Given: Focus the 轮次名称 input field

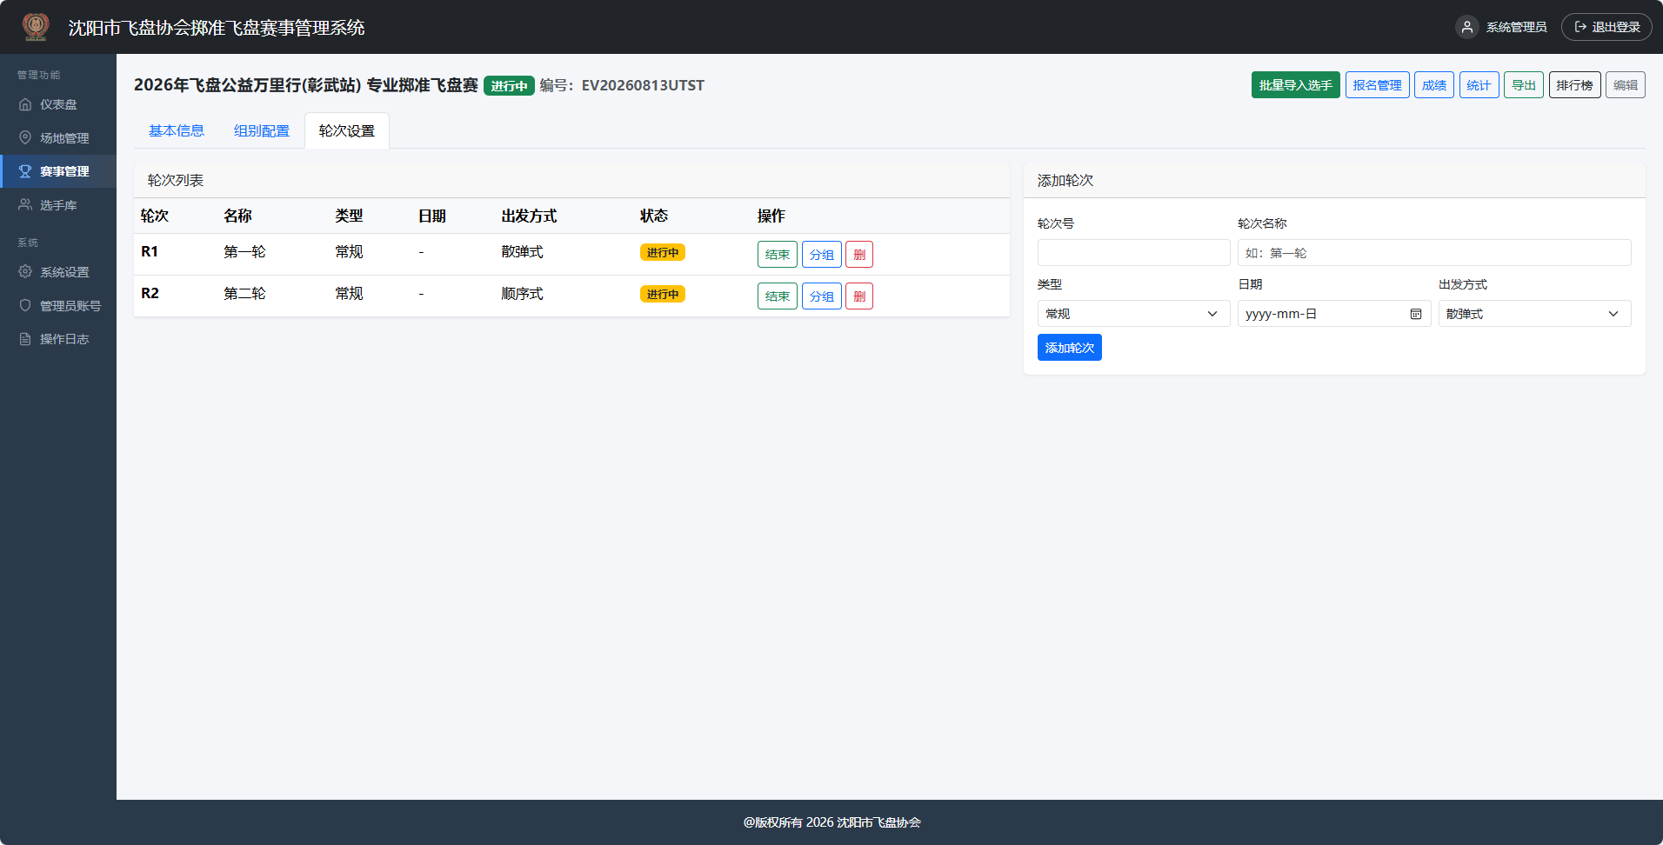Looking at the screenshot, I should 1434,253.
